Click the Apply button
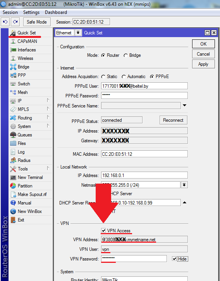This screenshot has height=281, width=220. point(203,64)
